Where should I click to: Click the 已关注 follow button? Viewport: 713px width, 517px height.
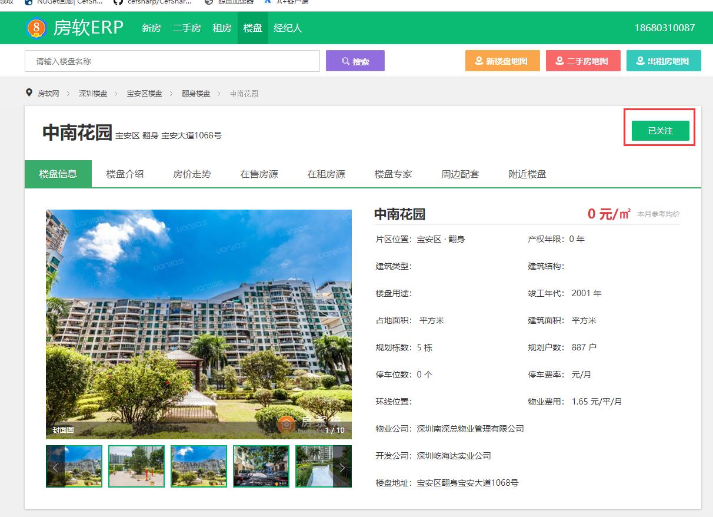[660, 131]
